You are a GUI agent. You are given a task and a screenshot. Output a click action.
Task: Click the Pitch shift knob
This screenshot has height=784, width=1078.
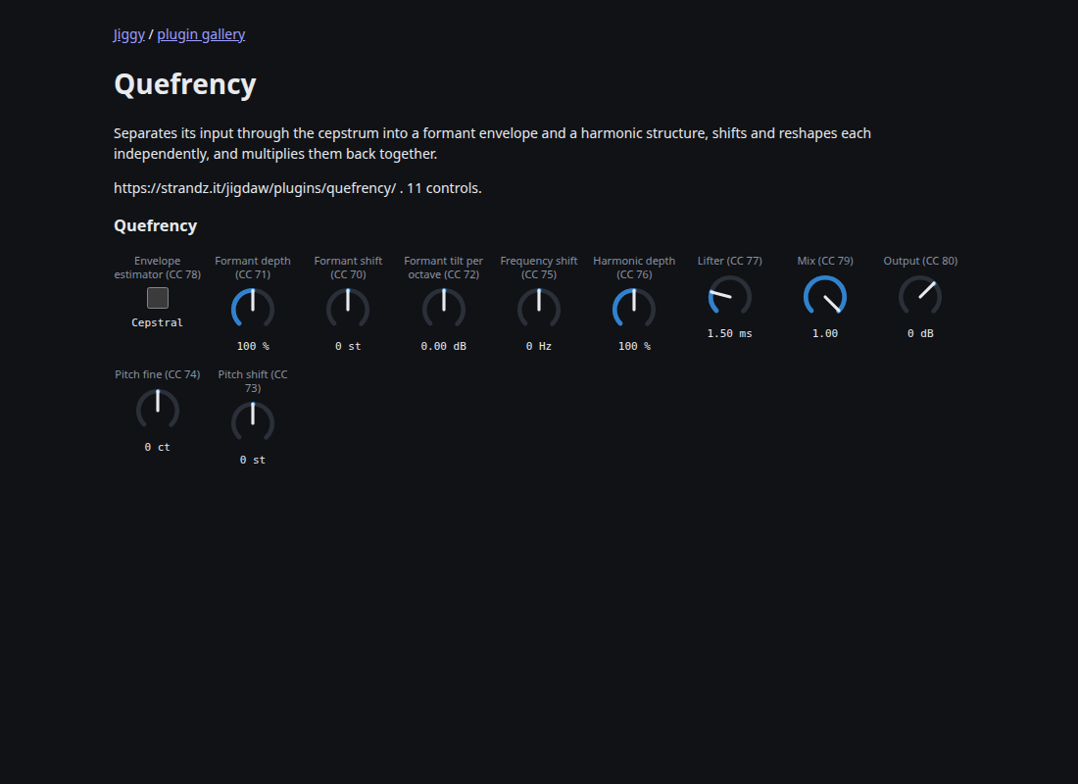(253, 422)
